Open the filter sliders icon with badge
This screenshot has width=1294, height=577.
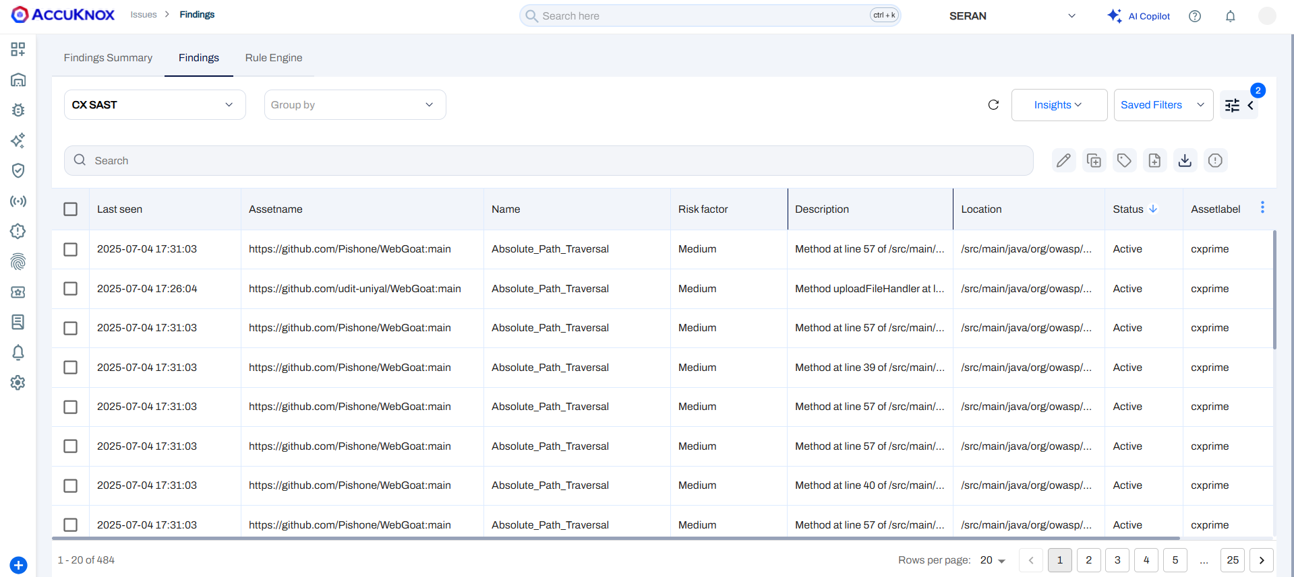pos(1232,105)
